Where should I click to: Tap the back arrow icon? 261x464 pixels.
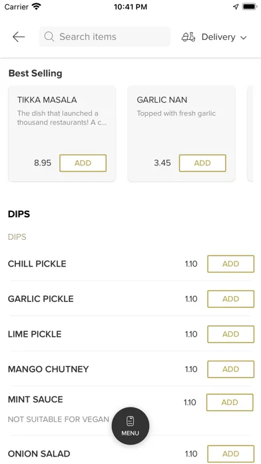click(19, 37)
